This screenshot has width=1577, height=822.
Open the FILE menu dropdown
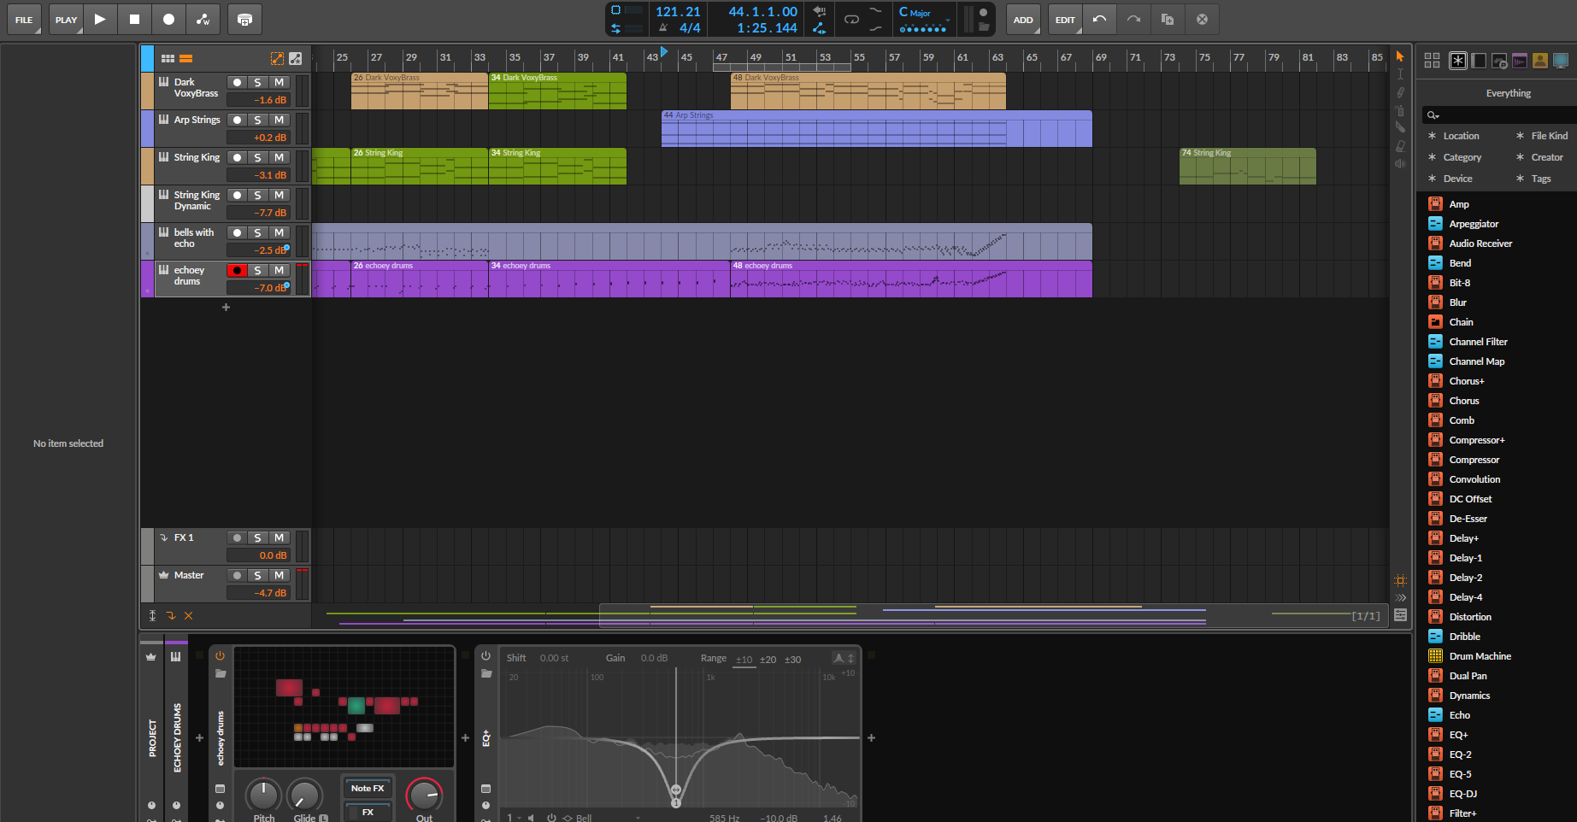coord(24,19)
